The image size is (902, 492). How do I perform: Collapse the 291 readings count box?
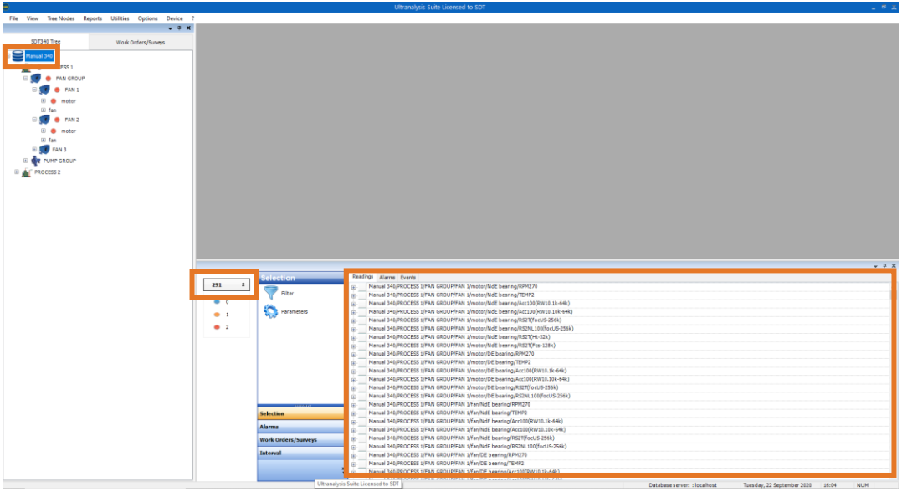point(243,284)
